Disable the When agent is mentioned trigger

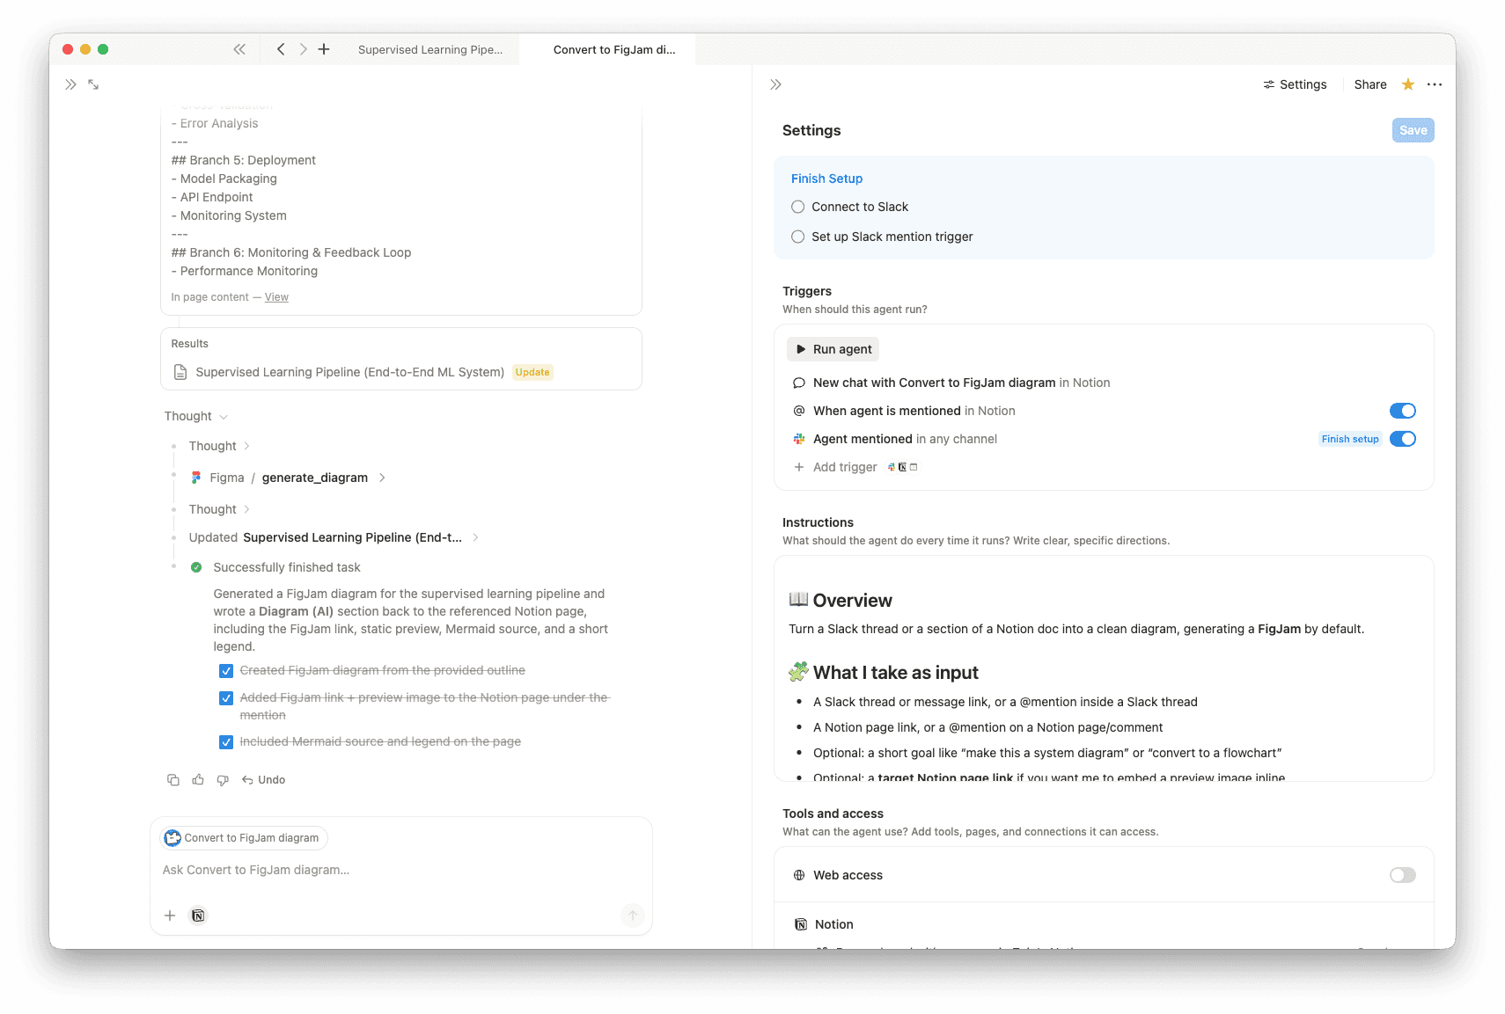[x=1402, y=411]
